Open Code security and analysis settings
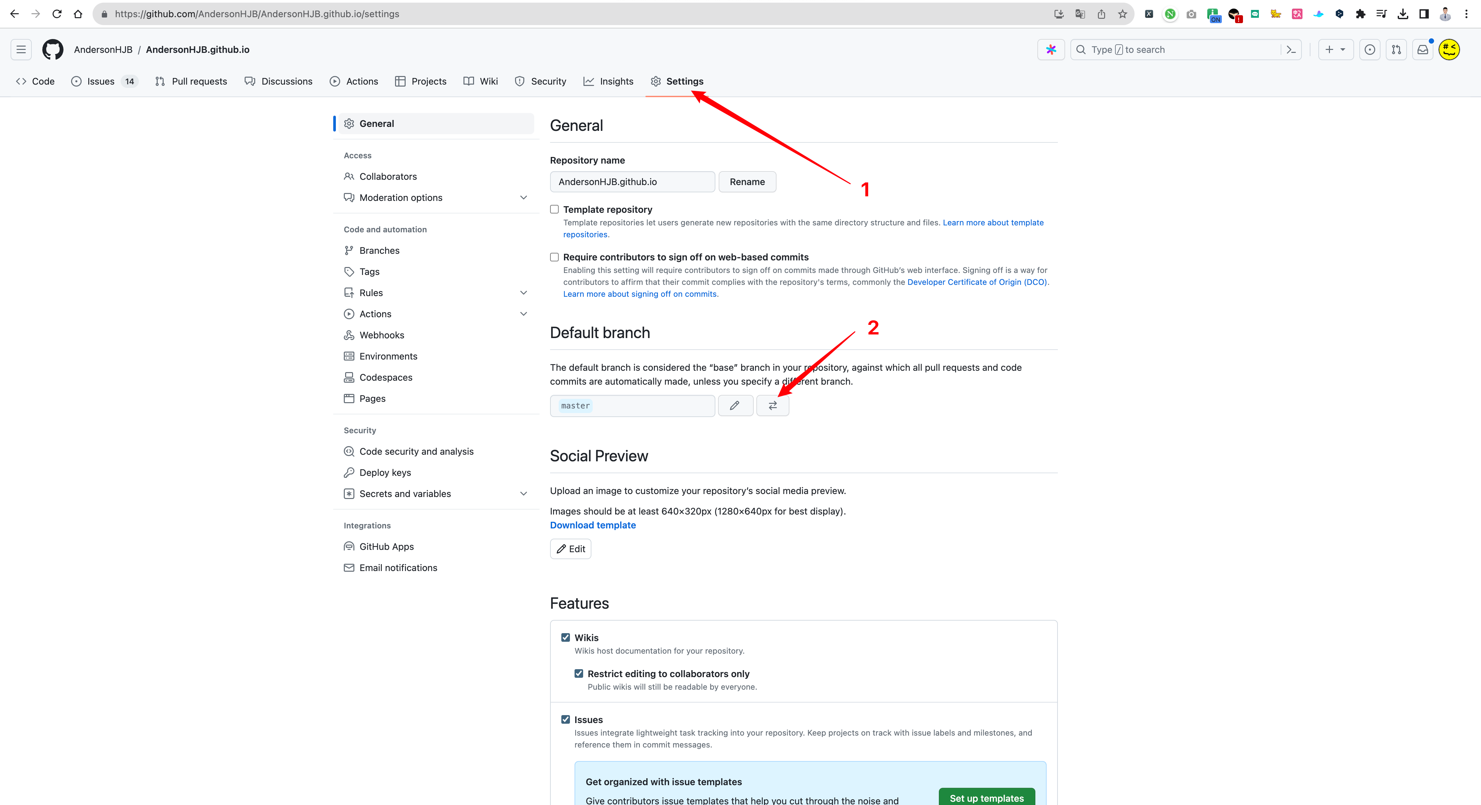Viewport: 1481px width, 805px height. tap(436, 452)
